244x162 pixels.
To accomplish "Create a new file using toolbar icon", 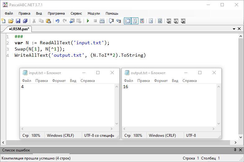I will (x=3, y=21).
